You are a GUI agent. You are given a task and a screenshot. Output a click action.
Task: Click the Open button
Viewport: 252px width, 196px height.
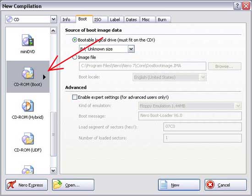coord(73,185)
